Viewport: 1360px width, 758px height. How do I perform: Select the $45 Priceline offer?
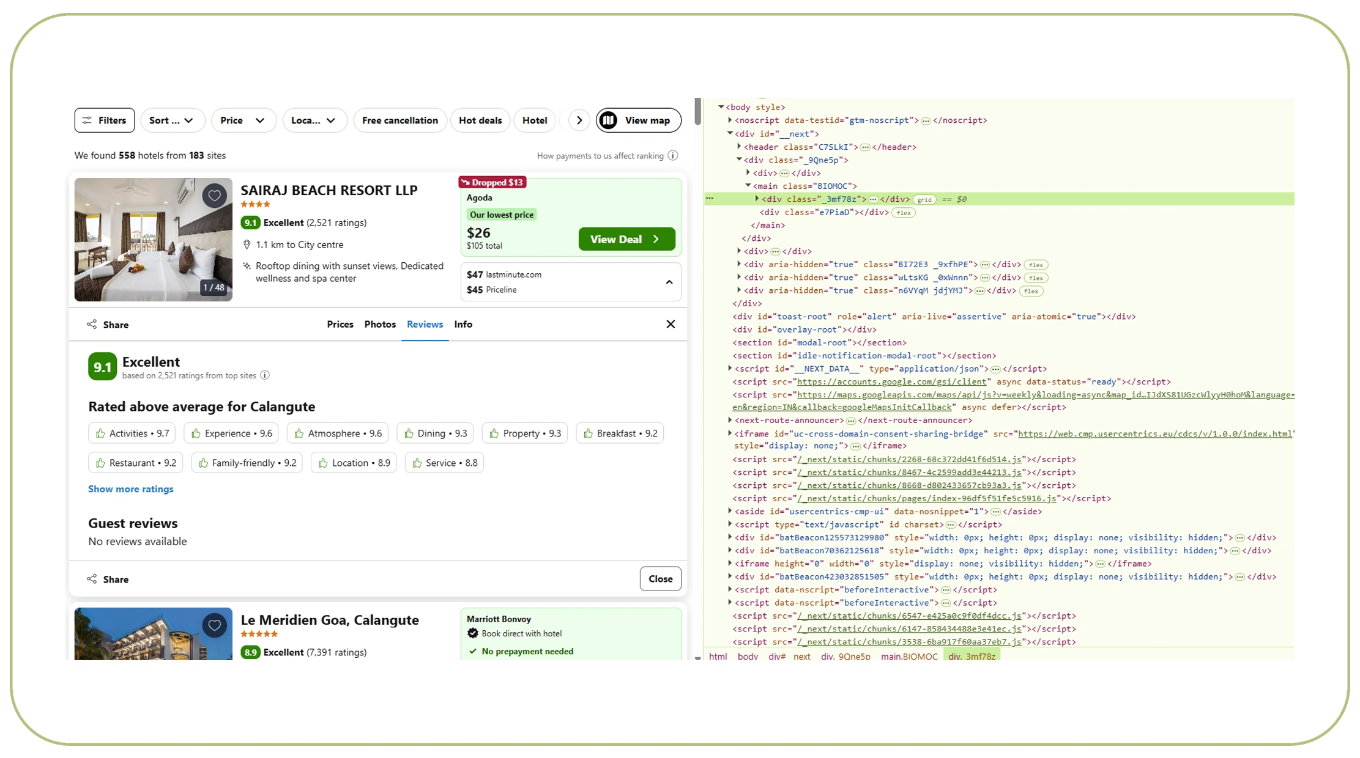[x=492, y=290]
